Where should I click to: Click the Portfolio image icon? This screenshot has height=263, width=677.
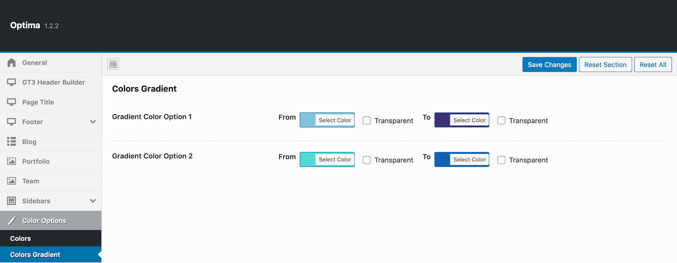[12, 161]
